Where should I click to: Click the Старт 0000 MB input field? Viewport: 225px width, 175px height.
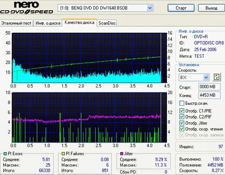(x=209, y=87)
